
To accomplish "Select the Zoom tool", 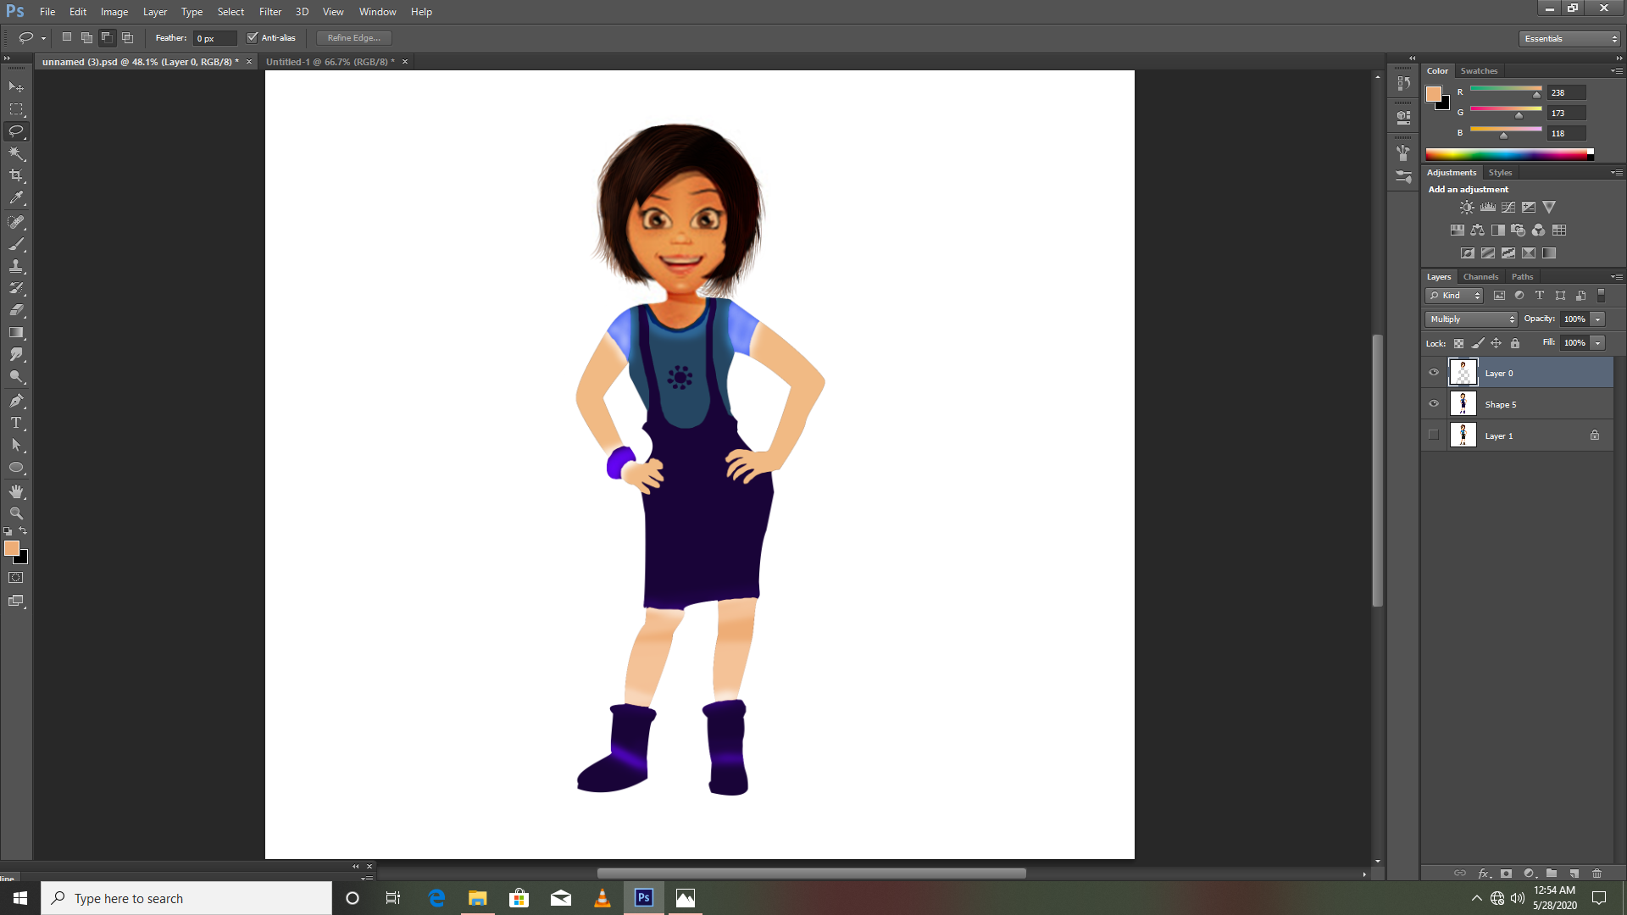I will click(x=16, y=513).
